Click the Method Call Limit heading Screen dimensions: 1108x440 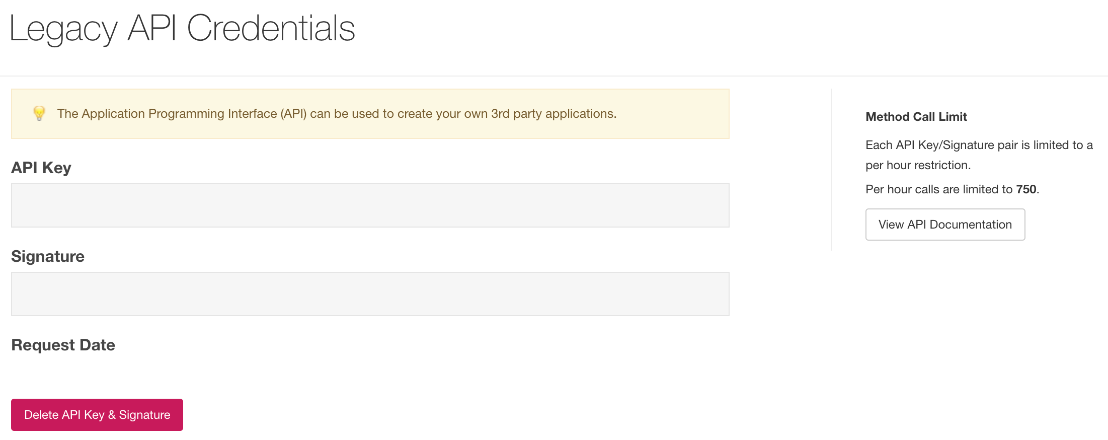tap(916, 116)
